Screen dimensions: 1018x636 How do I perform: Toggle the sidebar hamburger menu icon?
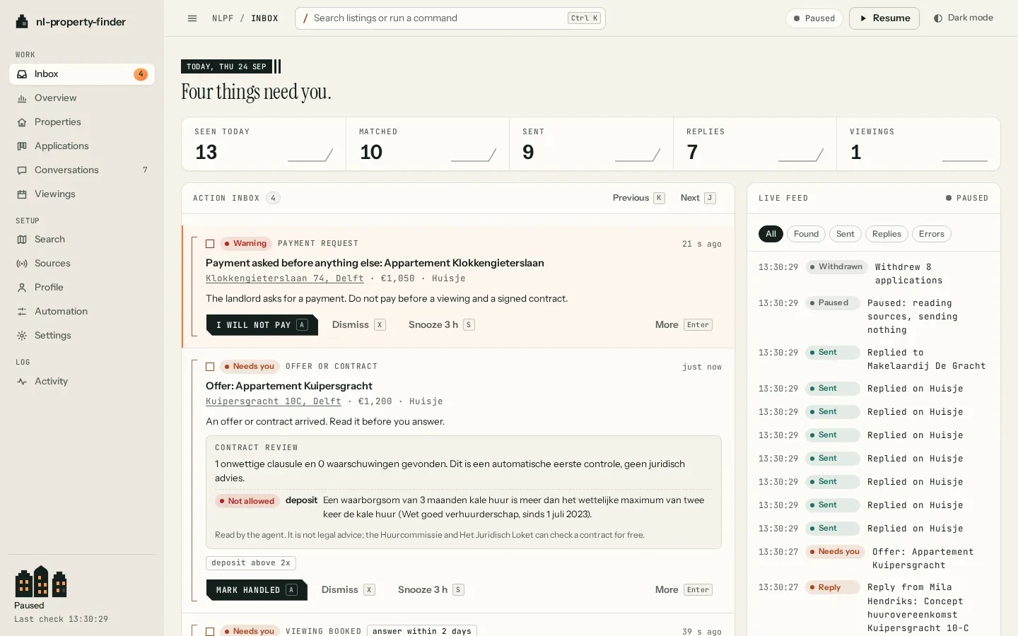coord(192,18)
